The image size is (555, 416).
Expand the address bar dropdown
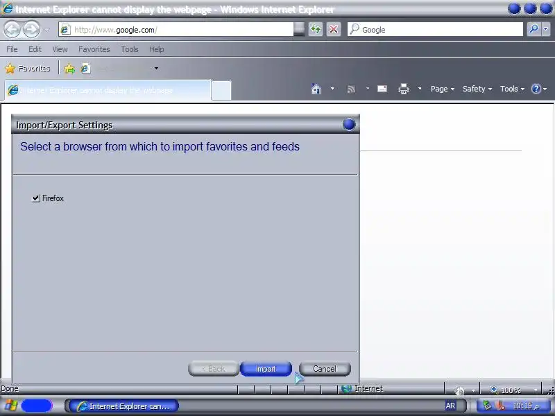pos(299,30)
